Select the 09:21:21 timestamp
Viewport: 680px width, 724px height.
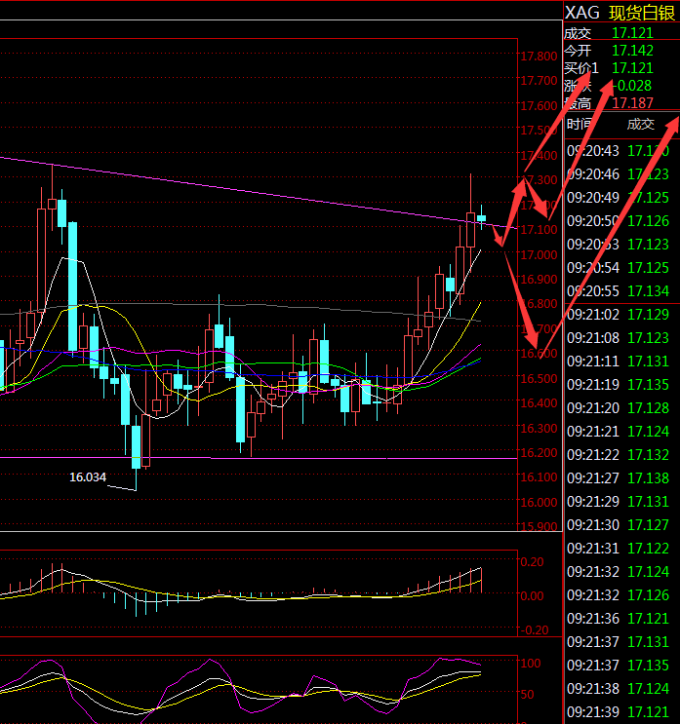click(593, 432)
